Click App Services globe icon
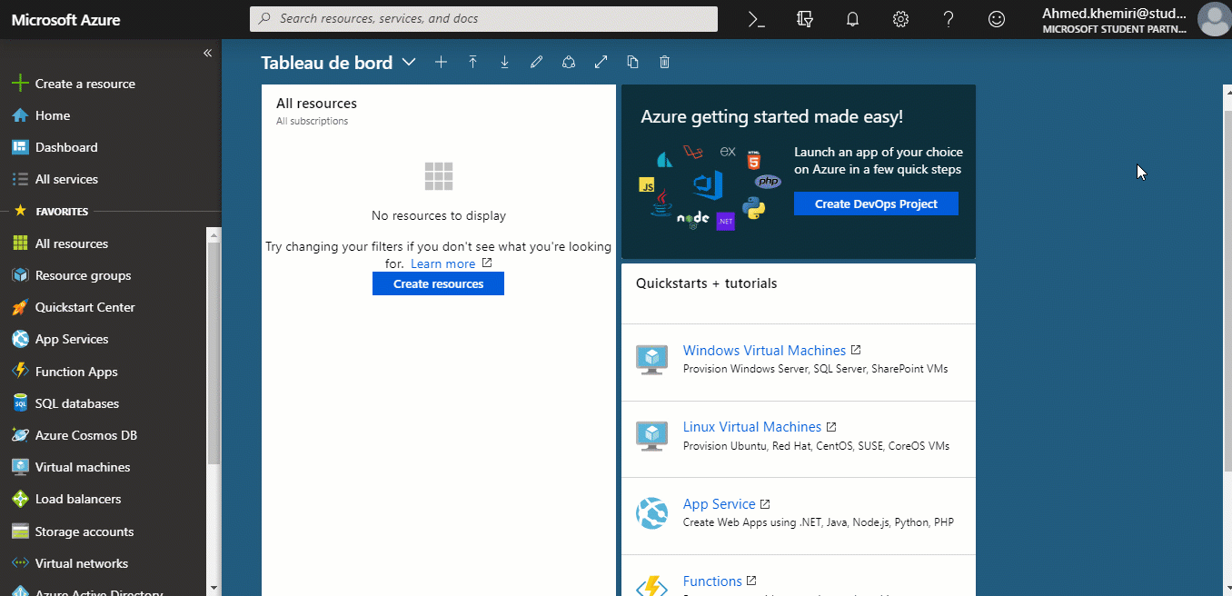 pyautogui.click(x=20, y=339)
